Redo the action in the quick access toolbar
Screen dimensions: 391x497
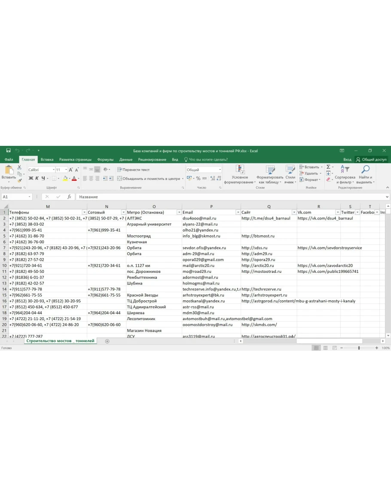point(28,151)
